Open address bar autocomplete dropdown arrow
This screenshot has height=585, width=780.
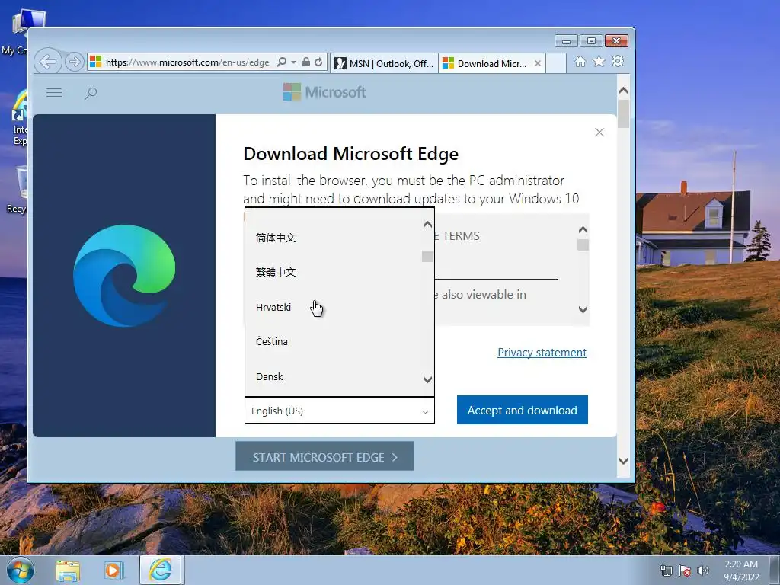point(293,62)
